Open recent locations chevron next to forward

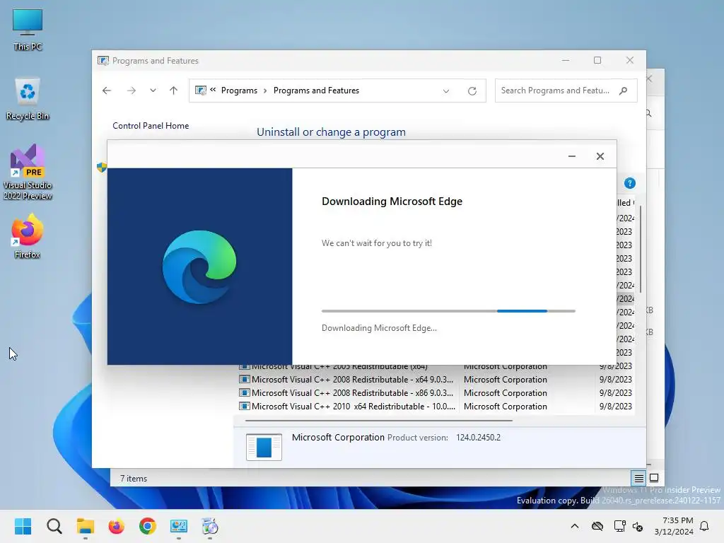[153, 90]
